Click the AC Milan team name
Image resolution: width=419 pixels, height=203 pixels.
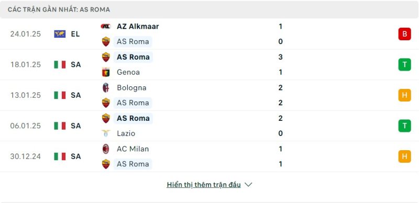tap(133, 149)
